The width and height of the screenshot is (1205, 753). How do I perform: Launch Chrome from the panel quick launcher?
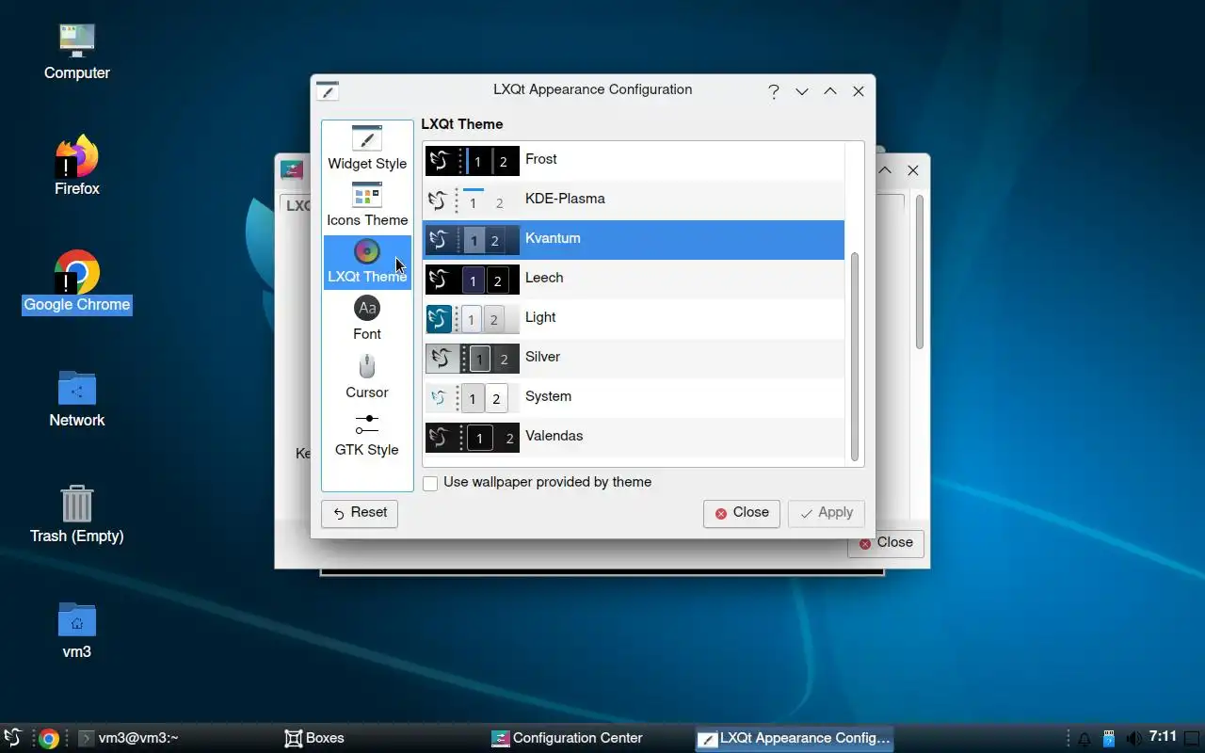(x=49, y=739)
